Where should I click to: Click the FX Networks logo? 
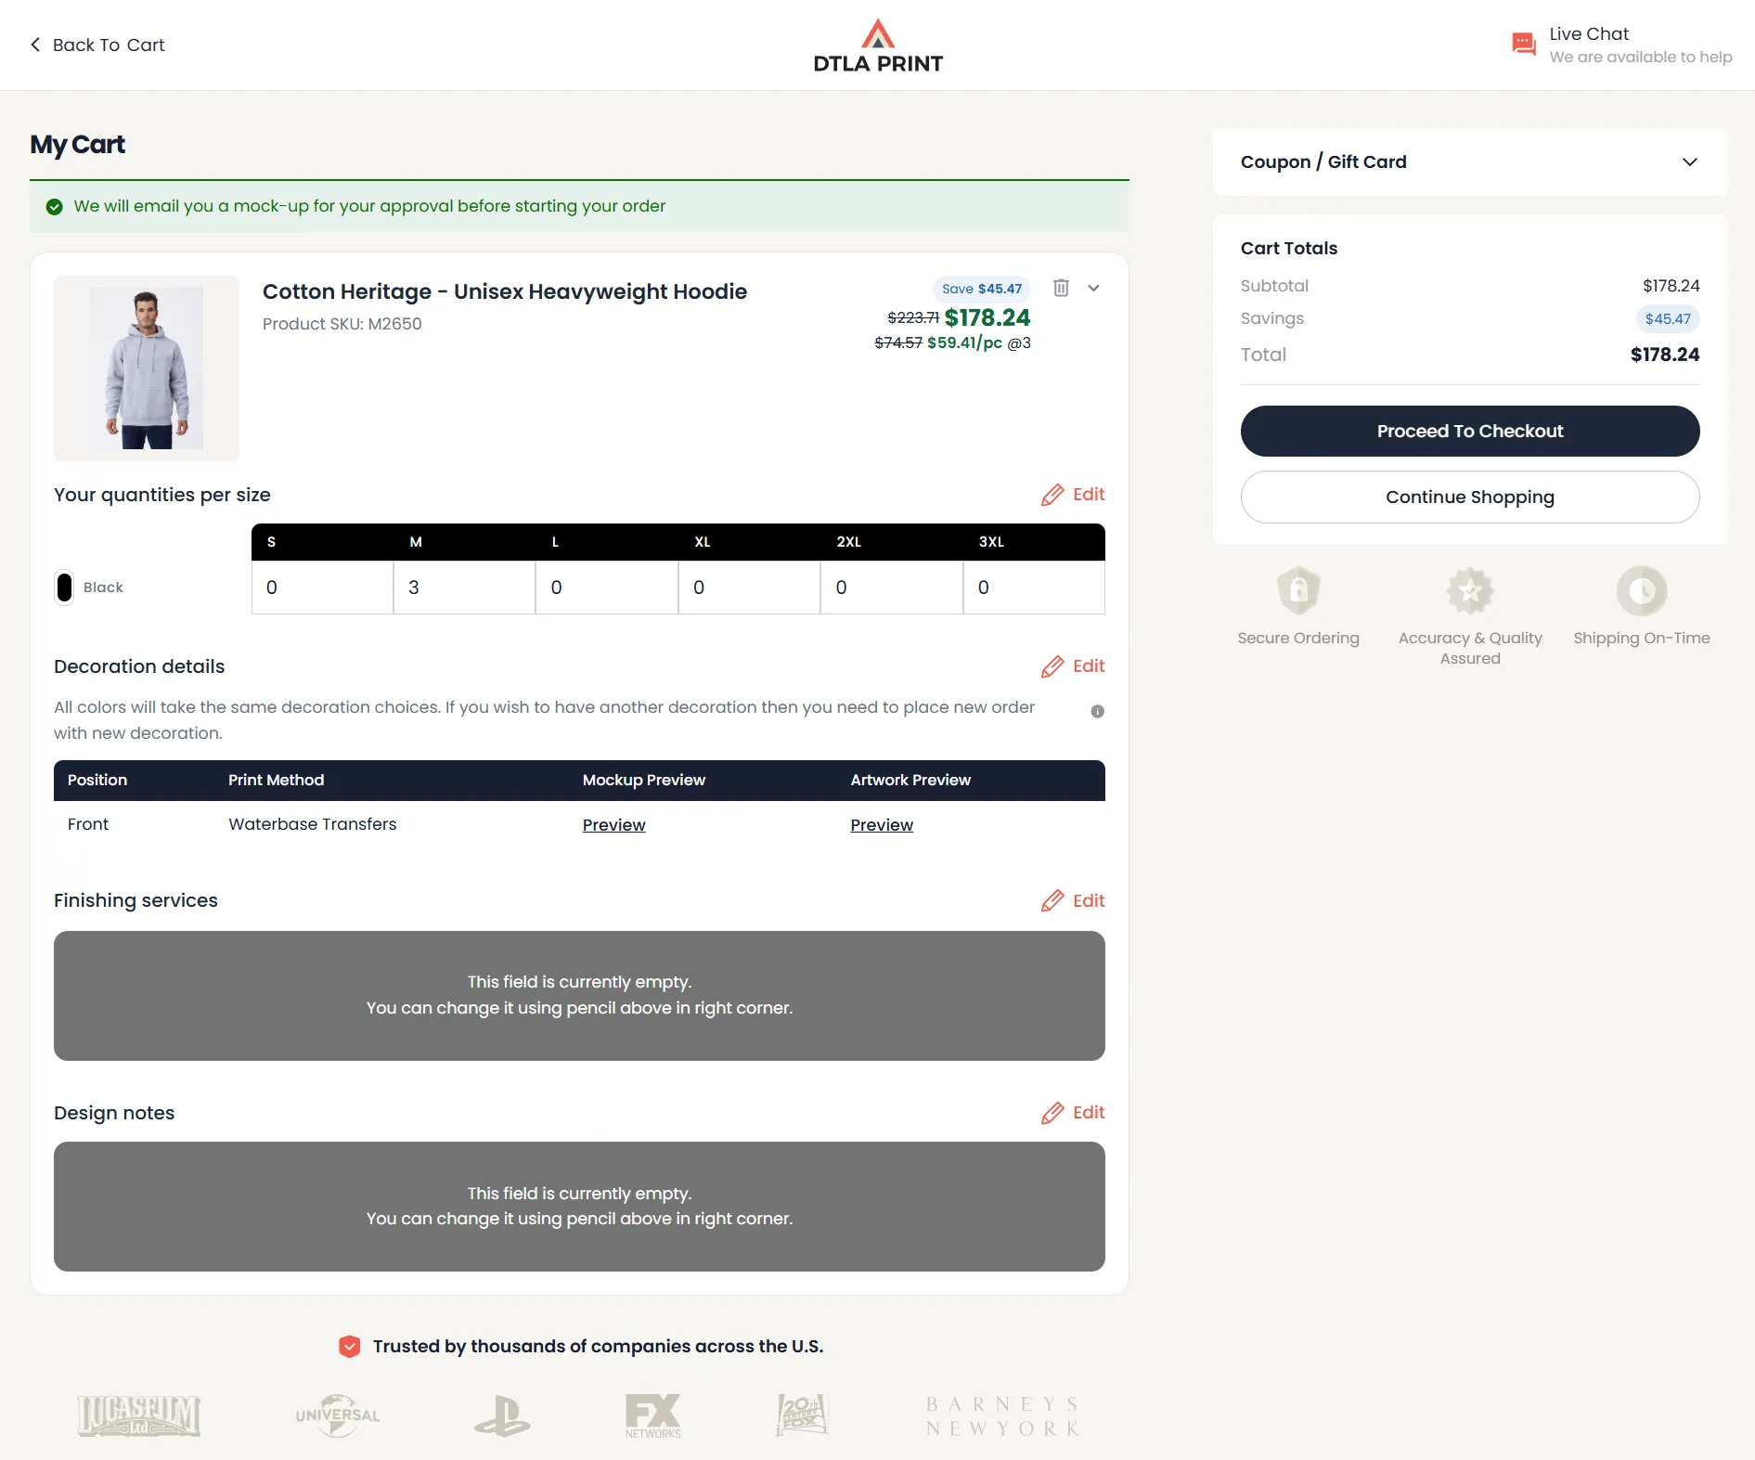click(652, 1416)
